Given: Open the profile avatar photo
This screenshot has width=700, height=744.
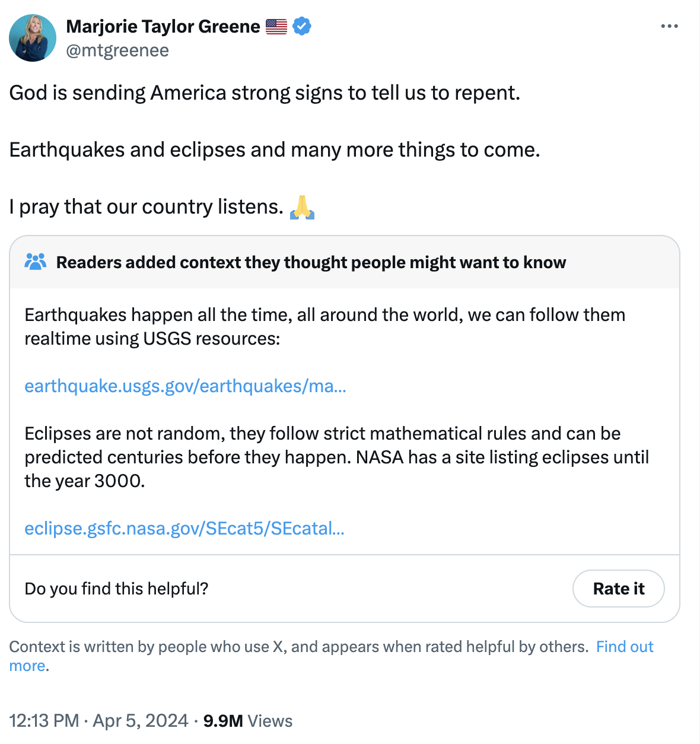Looking at the screenshot, I should click(33, 39).
